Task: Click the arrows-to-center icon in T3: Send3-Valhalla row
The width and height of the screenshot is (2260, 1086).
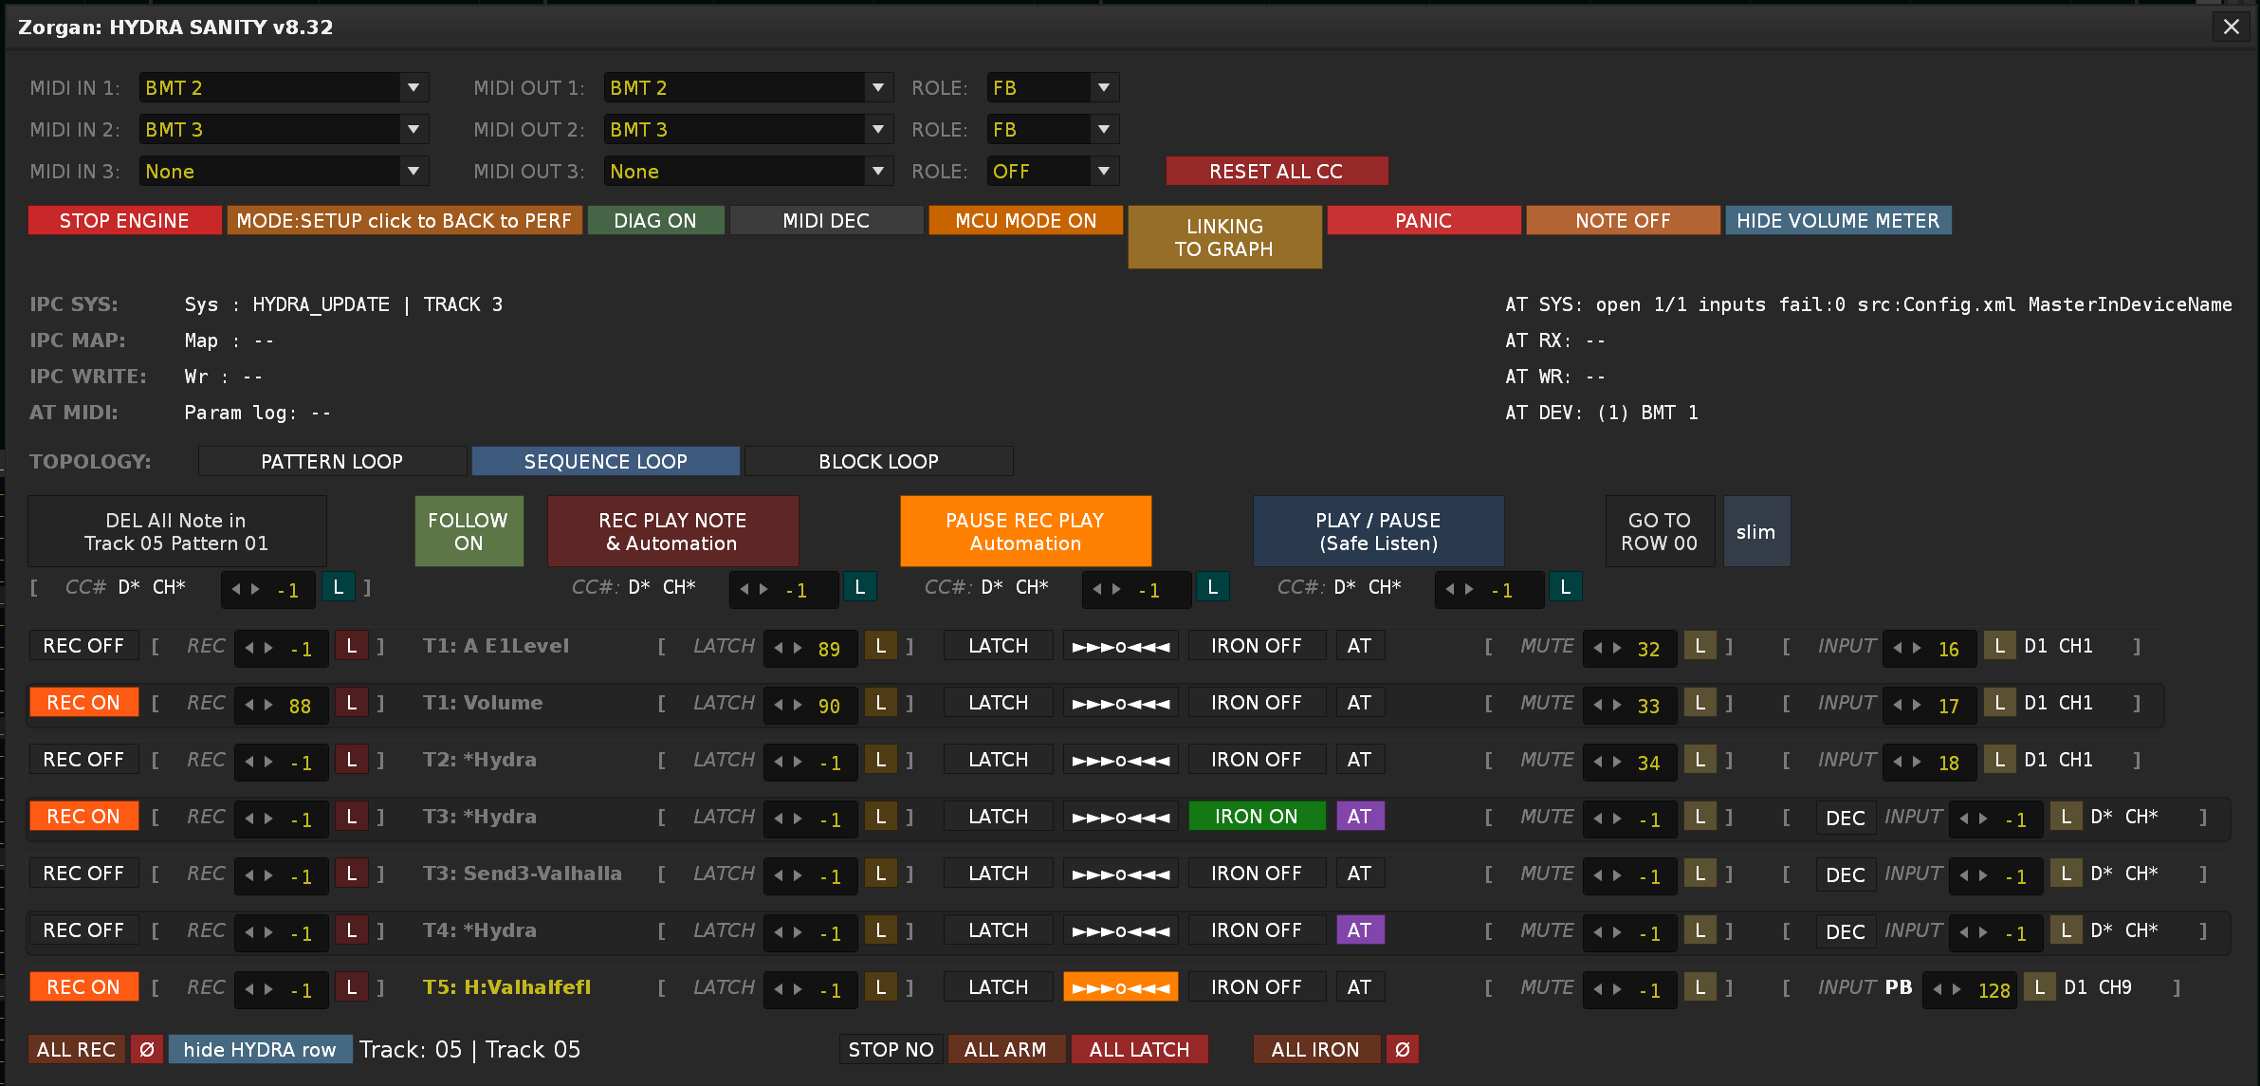Action: pos(1121,874)
